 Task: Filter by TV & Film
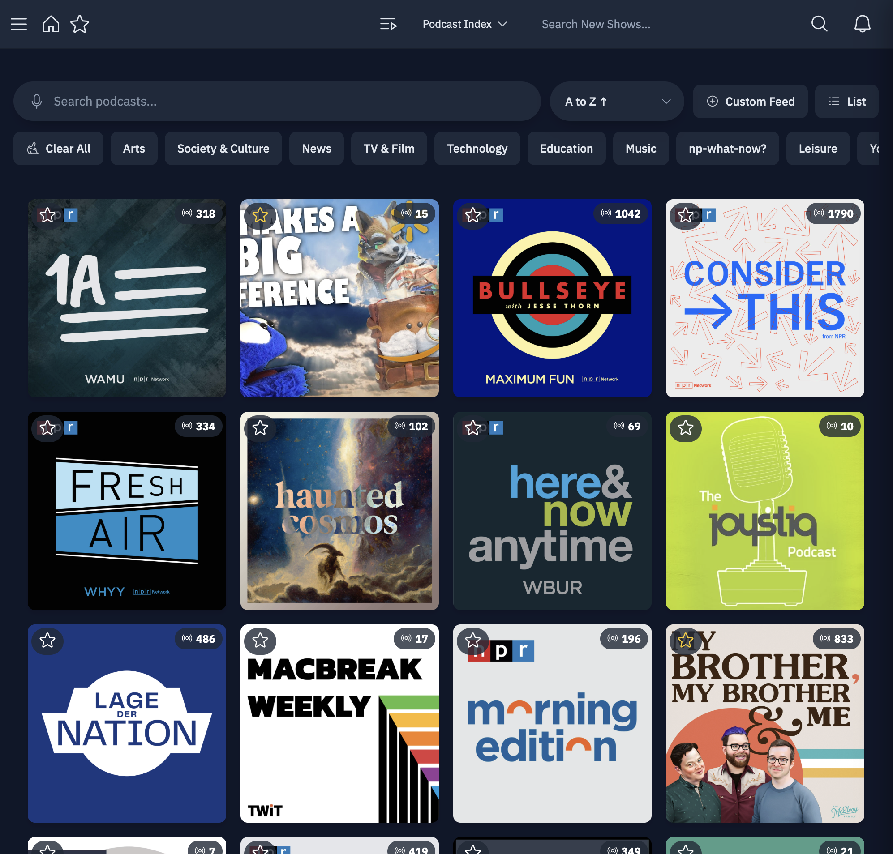point(389,149)
